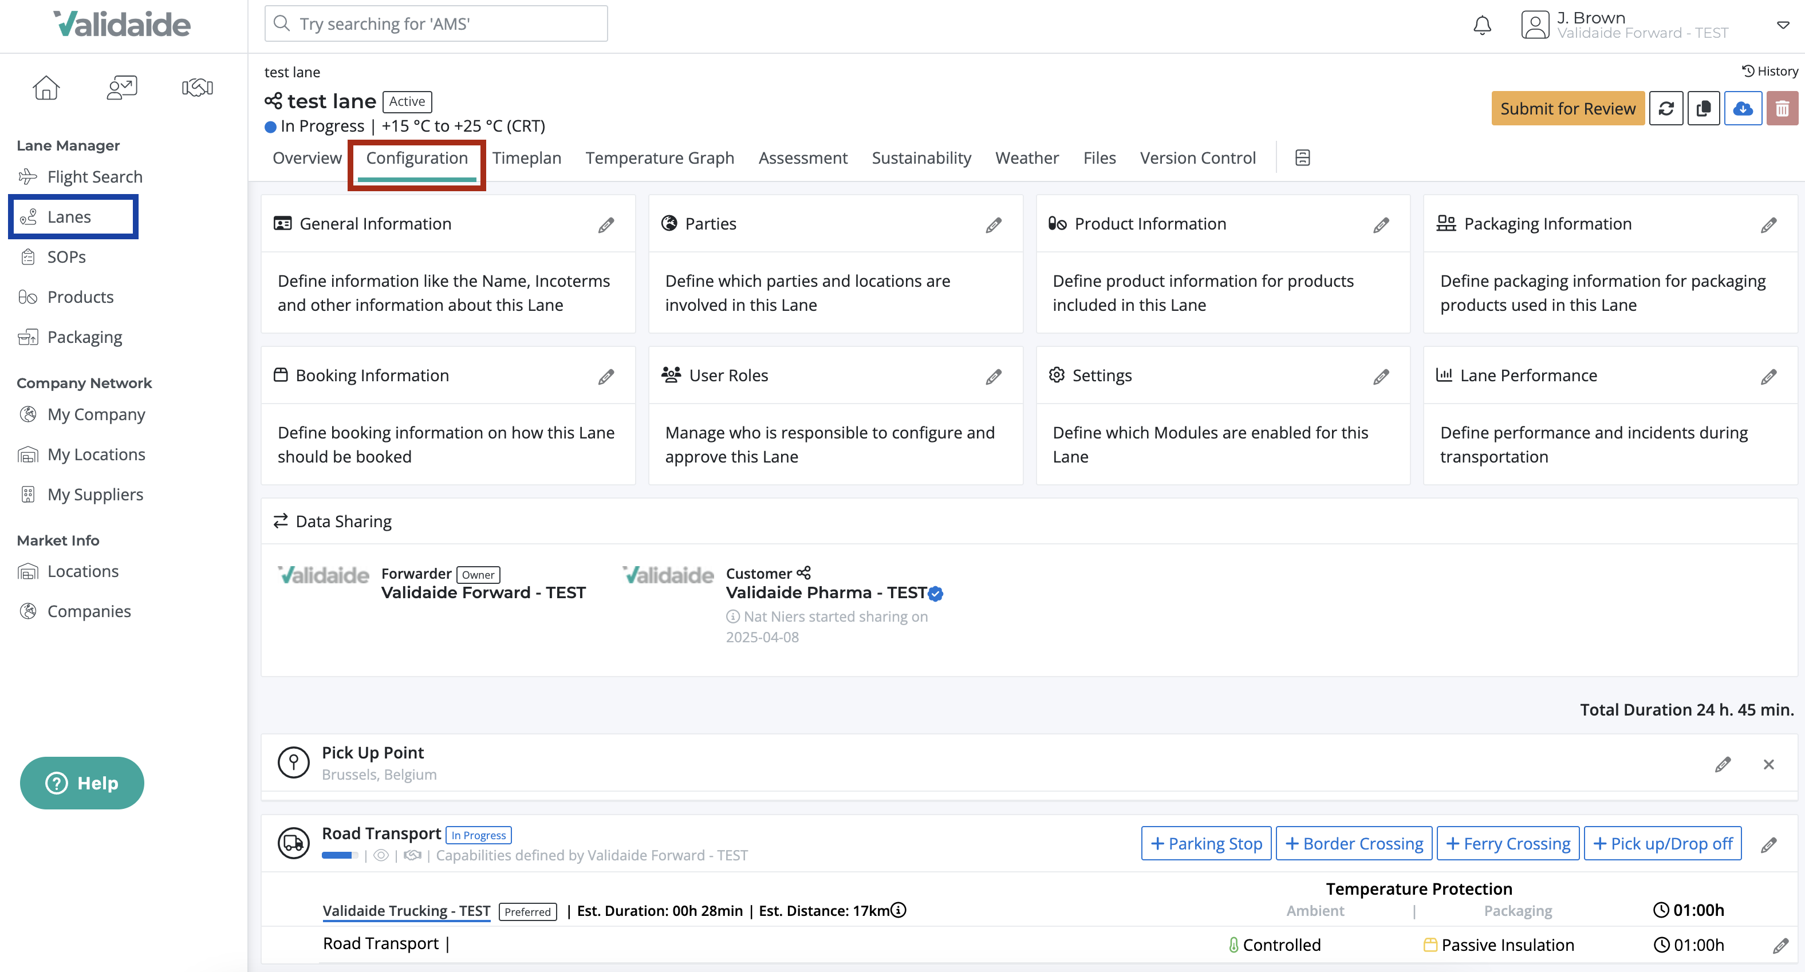The height and width of the screenshot is (972, 1805).
Task: Click the Customer share icon
Action: click(x=803, y=573)
